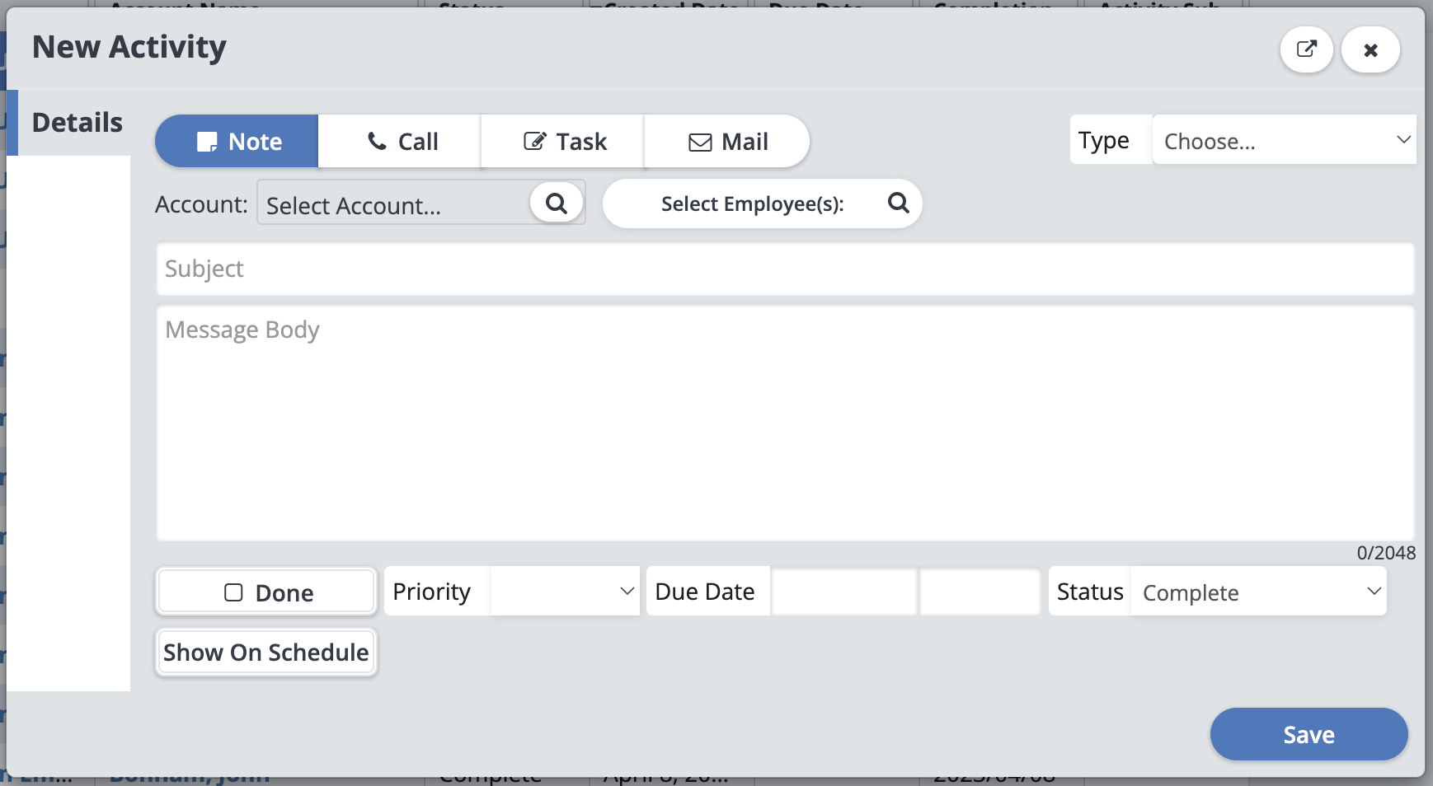Viewport: 1433px width, 786px height.
Task: Open the Type dropdown
Action: (x=1284, y=141)
